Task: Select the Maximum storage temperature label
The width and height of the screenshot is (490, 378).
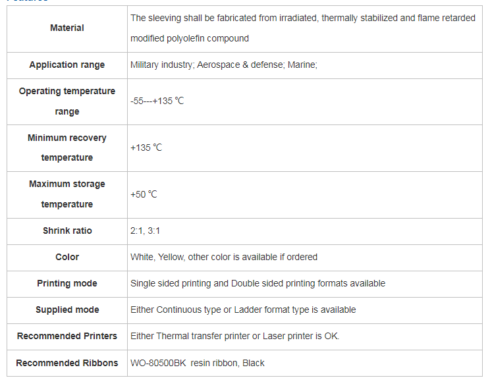Action: click(67, 194)
